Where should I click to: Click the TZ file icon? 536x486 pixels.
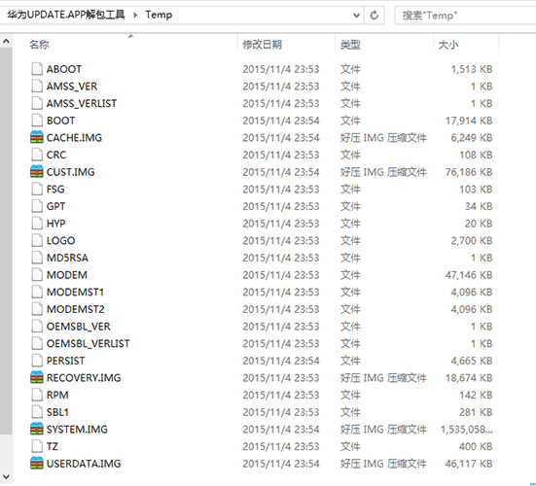37,446
